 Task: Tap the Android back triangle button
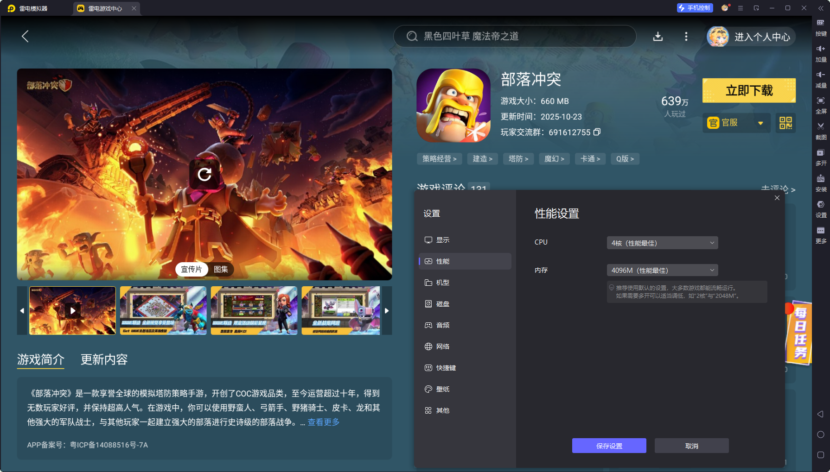821,414
